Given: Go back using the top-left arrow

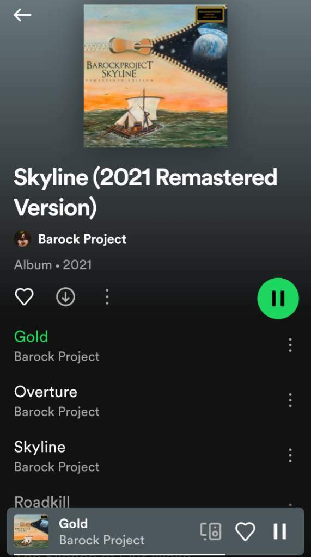Looking at the screenshot, I should (22, 15).
